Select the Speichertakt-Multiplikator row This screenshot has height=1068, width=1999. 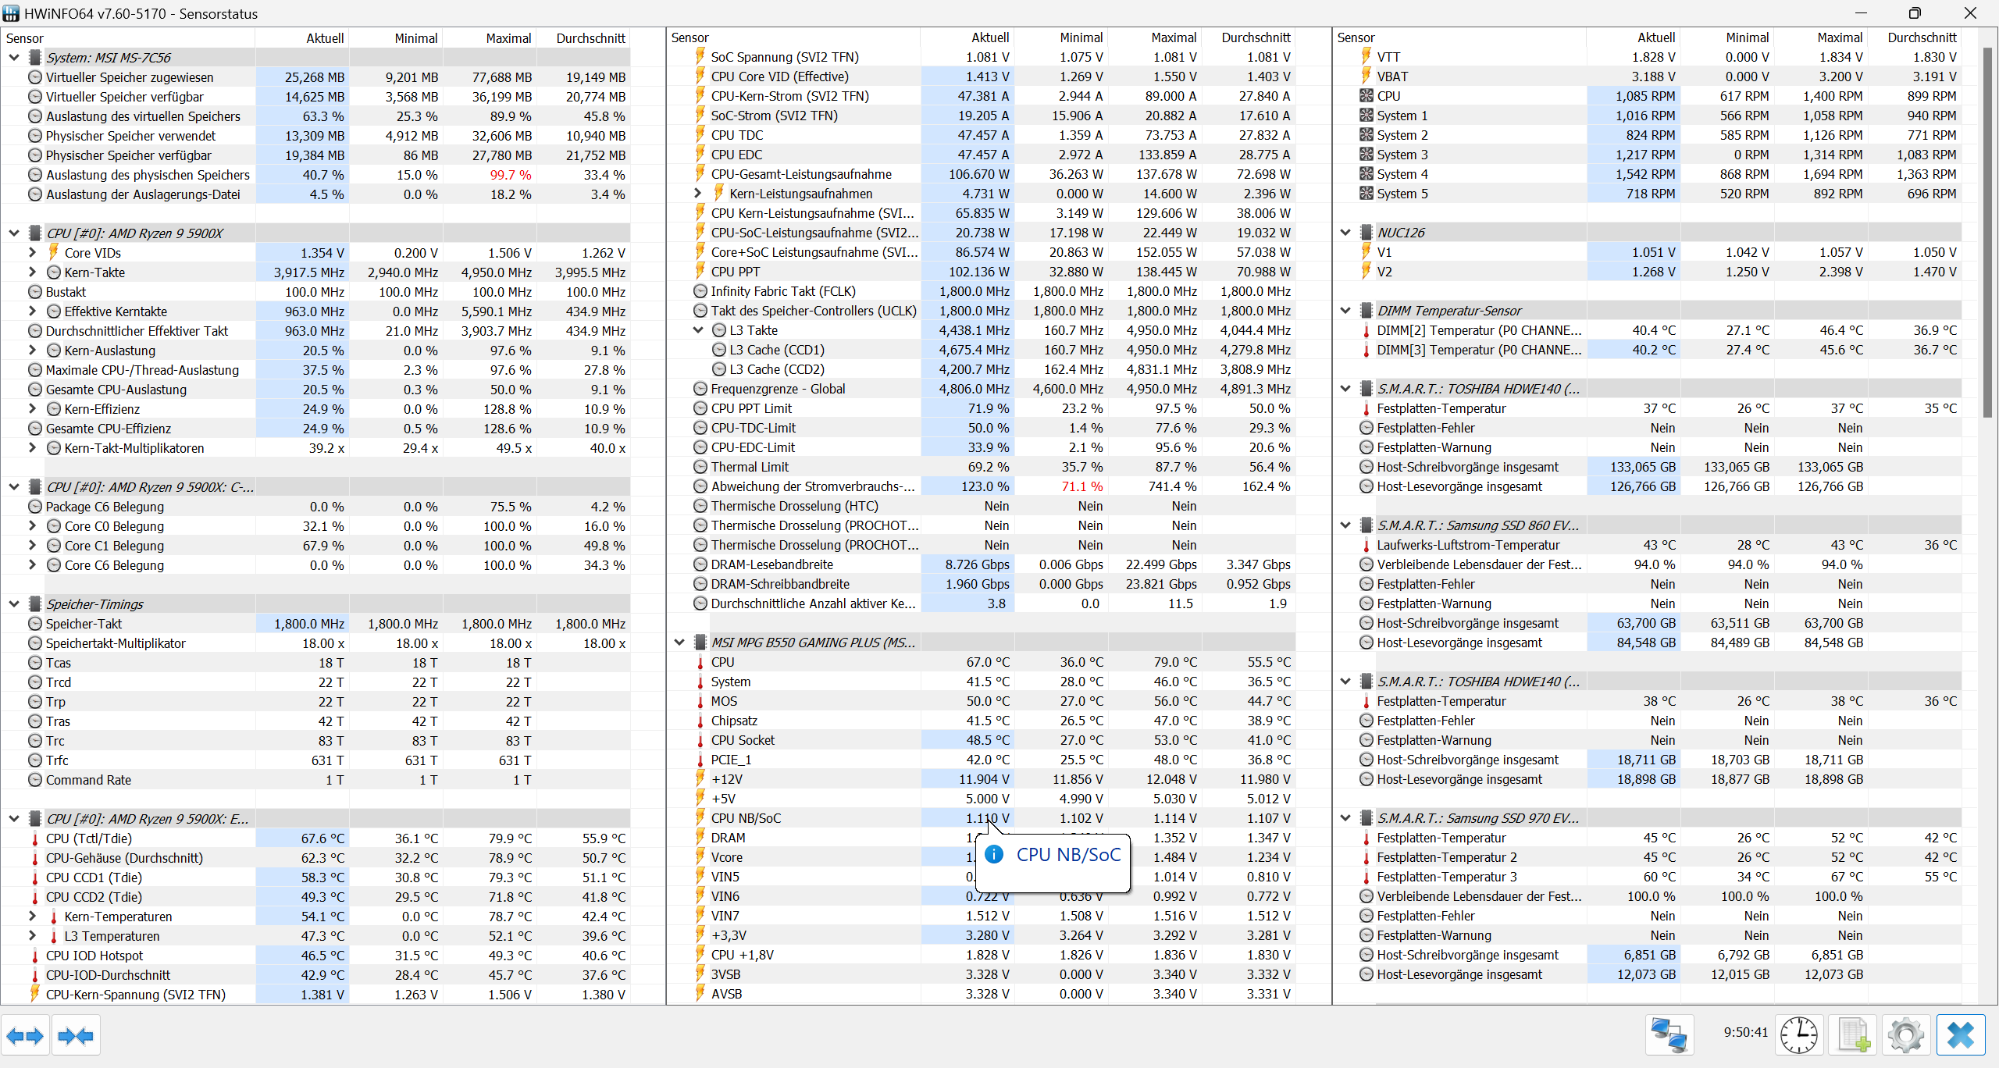click(315, 643)
